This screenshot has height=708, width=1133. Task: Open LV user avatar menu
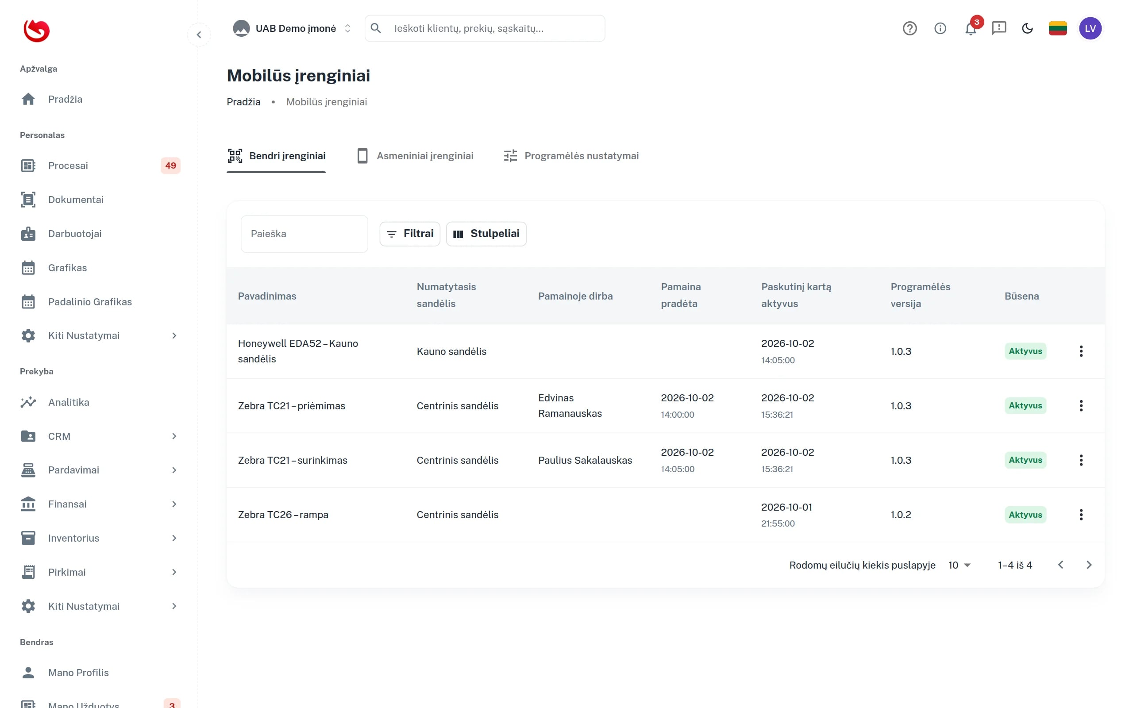tap(1090, 29)
